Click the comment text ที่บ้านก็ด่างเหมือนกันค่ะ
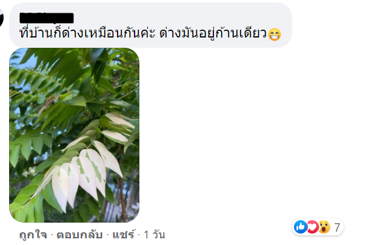Viewport: 377px width, 245px height. (87, 33)
